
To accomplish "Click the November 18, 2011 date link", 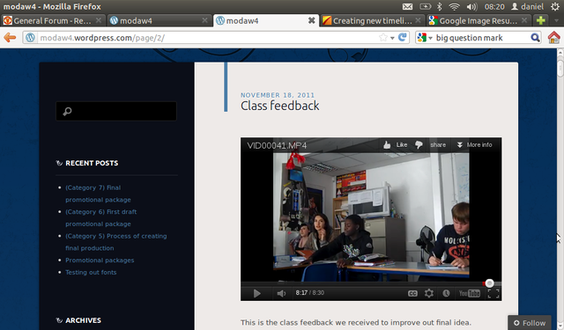I will pos(278,95).
